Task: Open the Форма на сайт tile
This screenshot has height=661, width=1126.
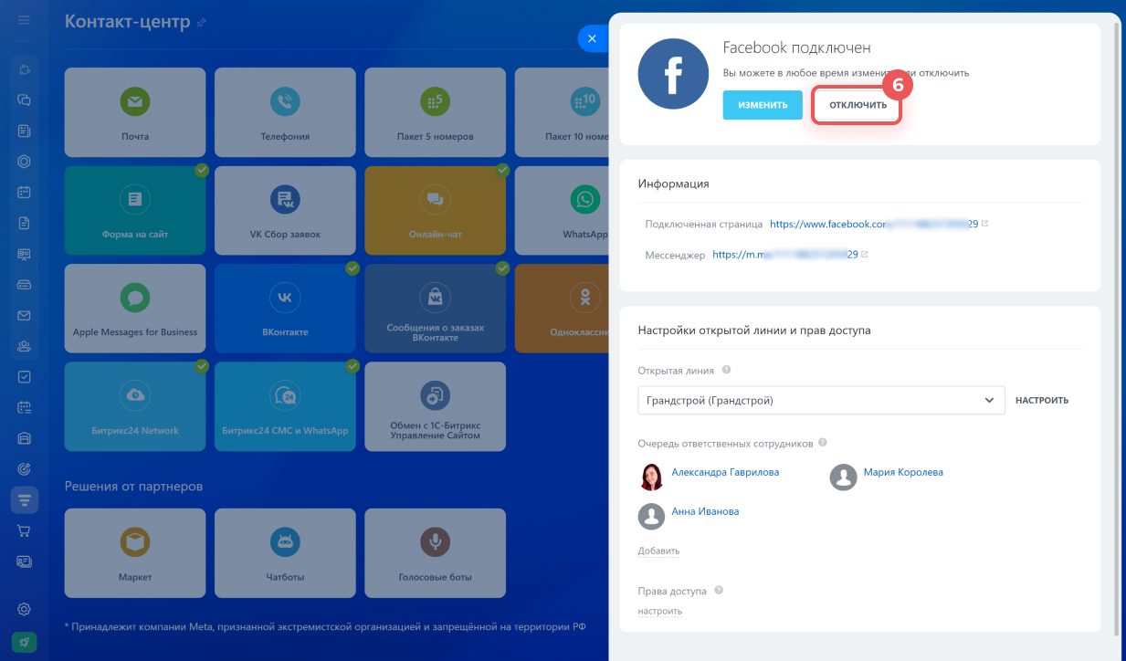Action: pyautogui.click(x=135, y=210)
